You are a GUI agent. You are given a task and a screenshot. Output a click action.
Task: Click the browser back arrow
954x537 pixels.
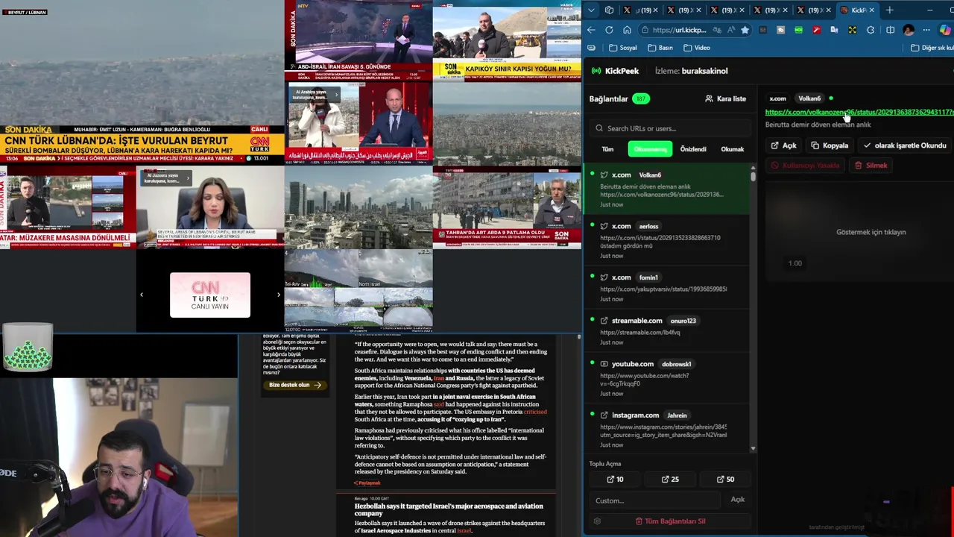tap(591, 30)
